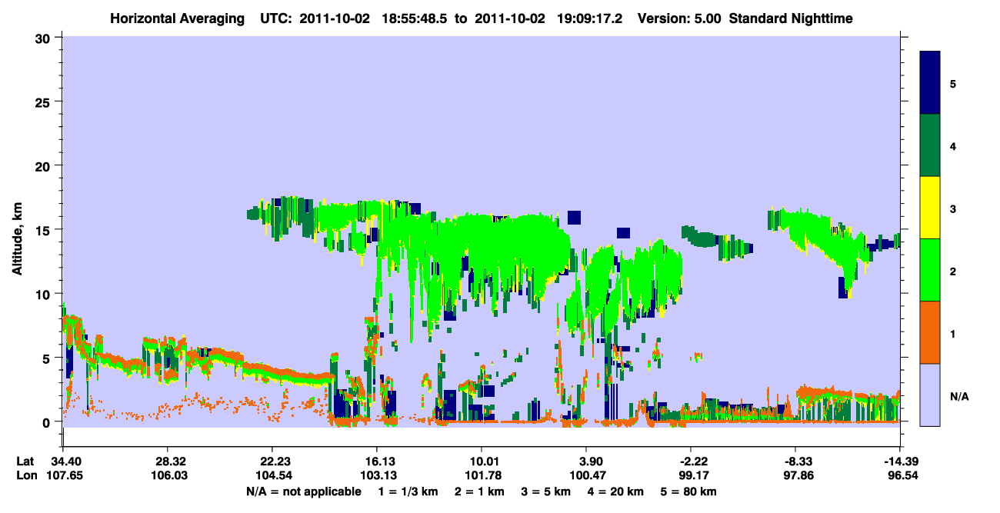Click '1 = 1/3 km' legend text
Viewport: 1000px width, 513px height.
408,491
